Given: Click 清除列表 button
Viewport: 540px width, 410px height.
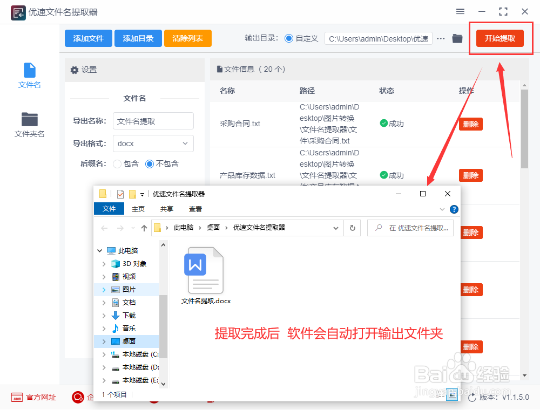Looking at the screenshot, I should (x=188, y=38).
